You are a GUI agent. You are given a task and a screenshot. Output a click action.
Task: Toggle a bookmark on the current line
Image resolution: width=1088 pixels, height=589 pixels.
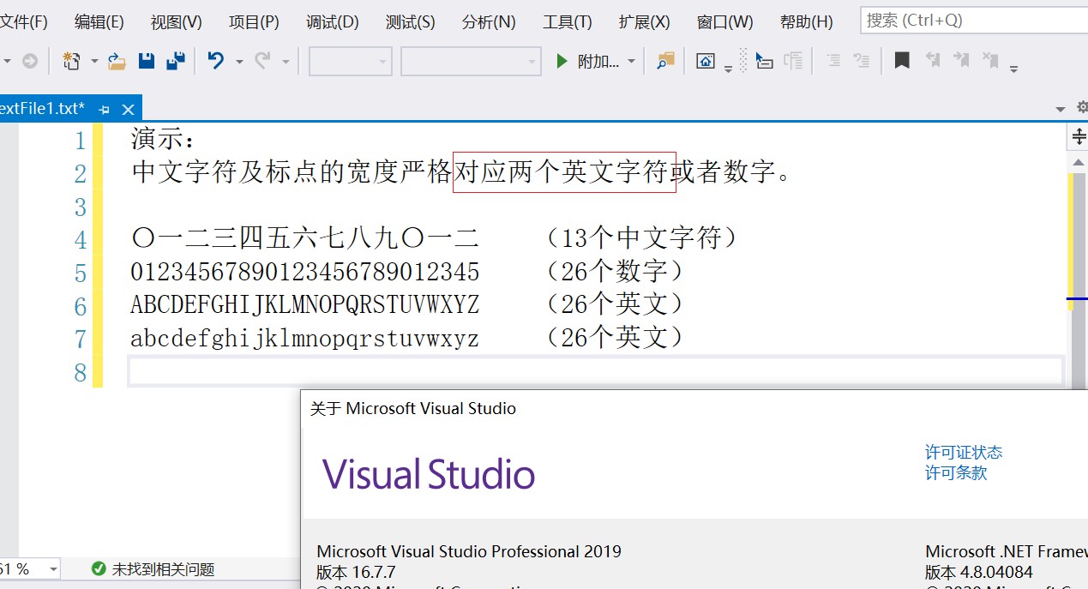[901, 60]
